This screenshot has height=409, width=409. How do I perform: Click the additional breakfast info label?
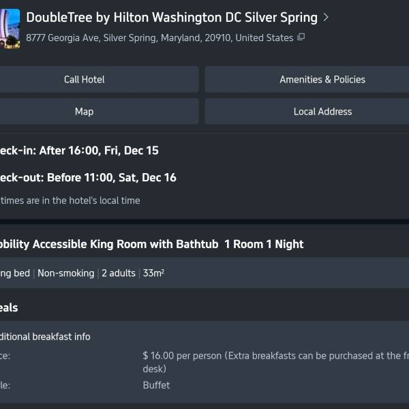pyautogui.click(x=45, y=337)
